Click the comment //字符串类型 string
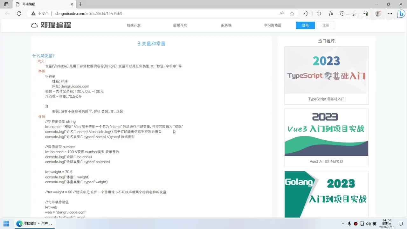The width and height of the screenshot is (407, 229). [x=60, y=121]
